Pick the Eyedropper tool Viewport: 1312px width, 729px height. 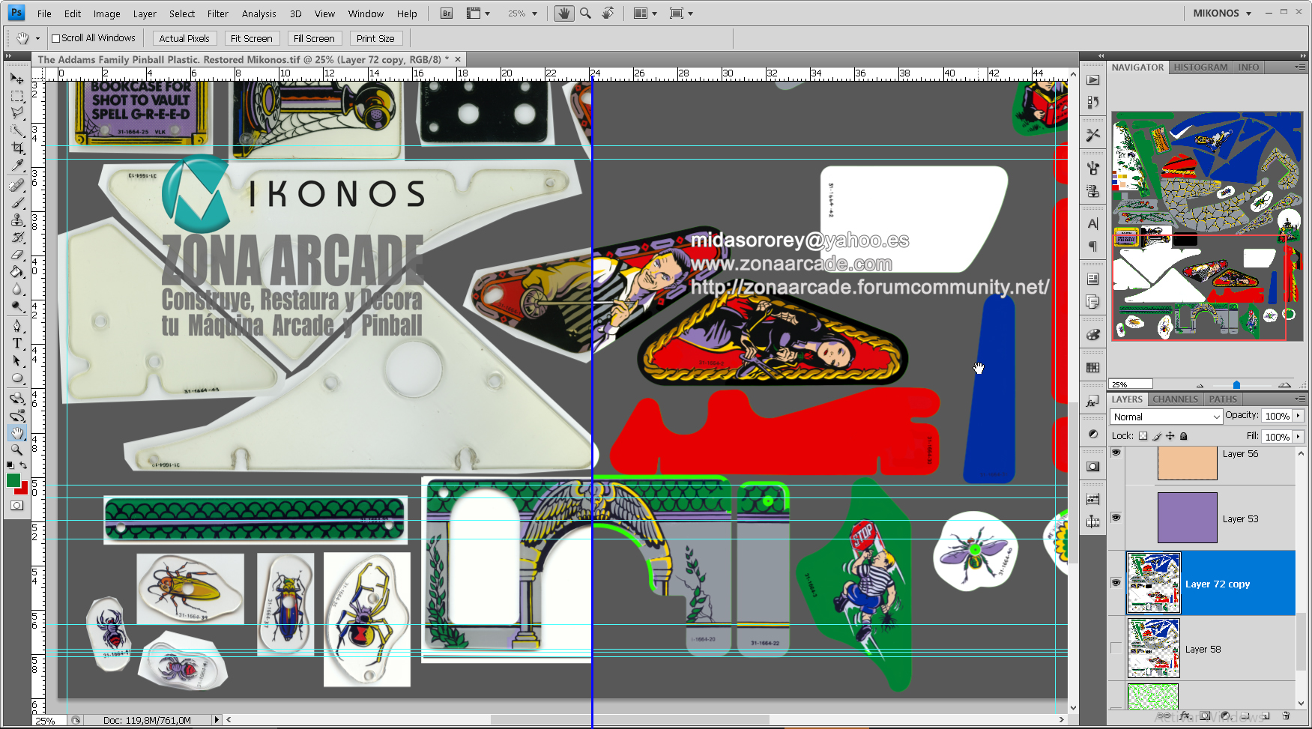(16, 166)
